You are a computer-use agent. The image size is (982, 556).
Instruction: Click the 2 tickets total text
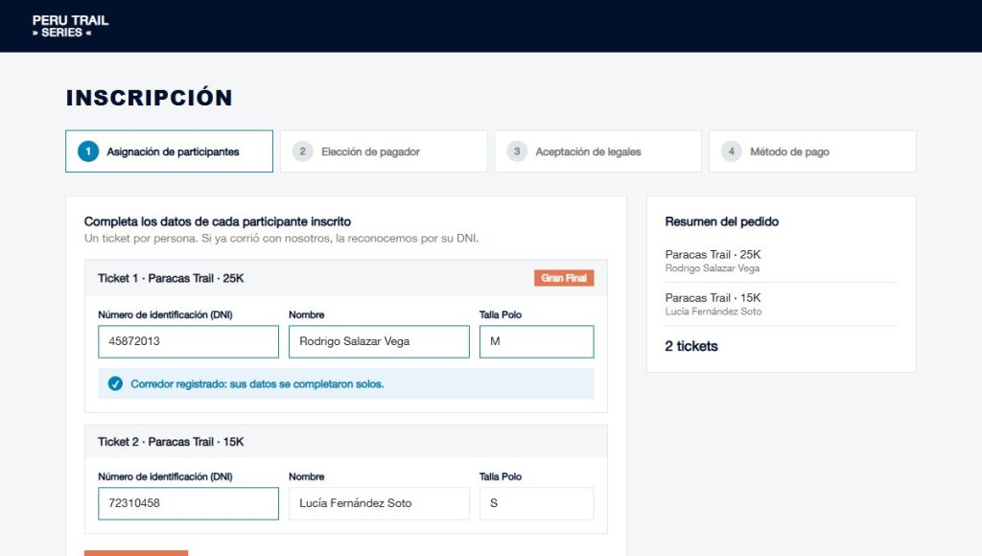coord(691,346)
